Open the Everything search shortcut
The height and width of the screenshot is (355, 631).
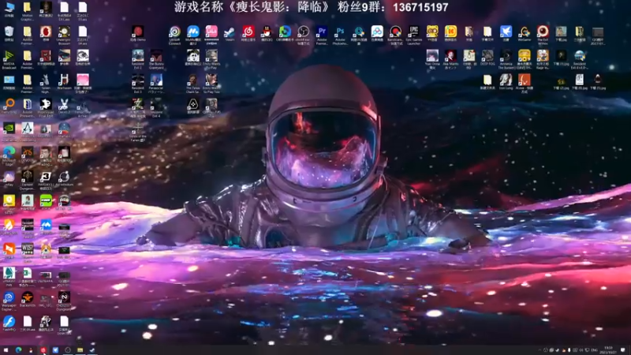point(9,106)
